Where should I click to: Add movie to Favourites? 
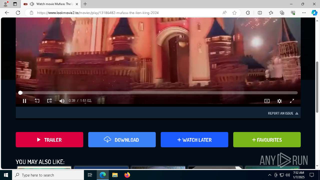coord(267,140)
